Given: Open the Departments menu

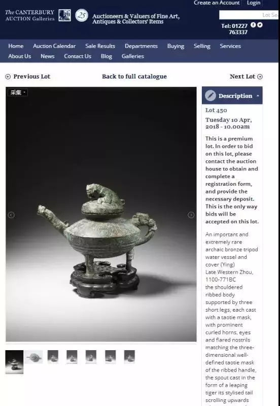Looking at the screenshot, I should click(x=141, y=46).
